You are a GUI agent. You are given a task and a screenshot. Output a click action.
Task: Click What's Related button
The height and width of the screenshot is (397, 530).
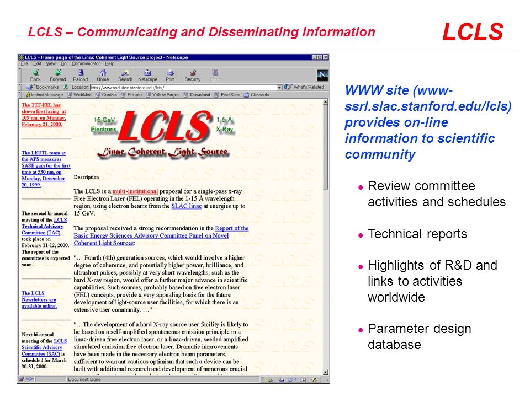[x=304, y=87]
